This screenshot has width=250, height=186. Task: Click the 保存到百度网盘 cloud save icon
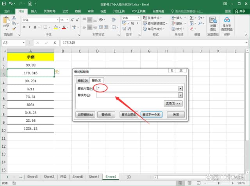[228, 23]
